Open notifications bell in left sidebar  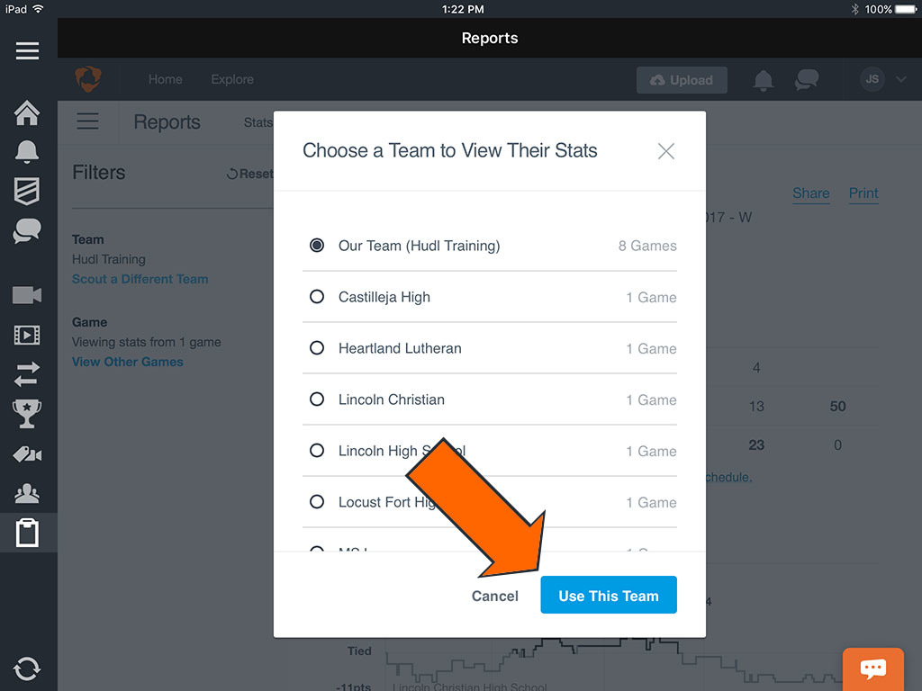click(27, 151)
